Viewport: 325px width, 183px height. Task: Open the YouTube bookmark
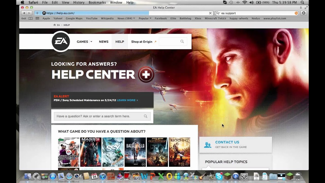92,18
